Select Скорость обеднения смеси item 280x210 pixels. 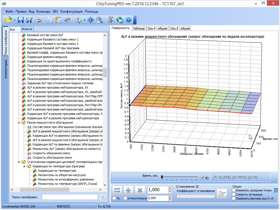(x=51, y=153)
